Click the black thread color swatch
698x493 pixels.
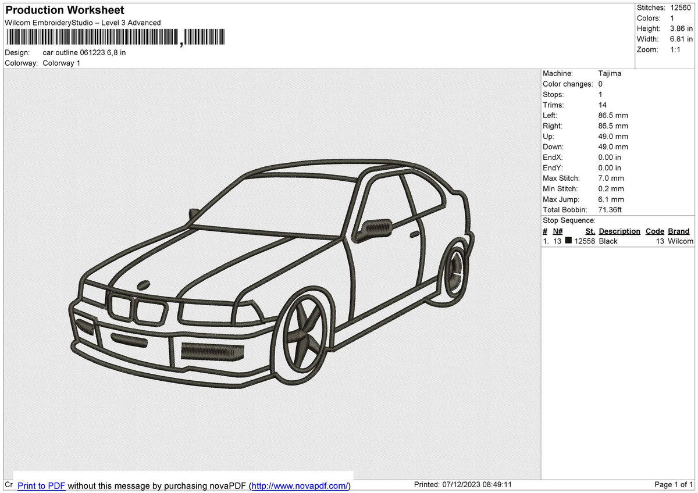pyautogui.click(x=568, y=240)
